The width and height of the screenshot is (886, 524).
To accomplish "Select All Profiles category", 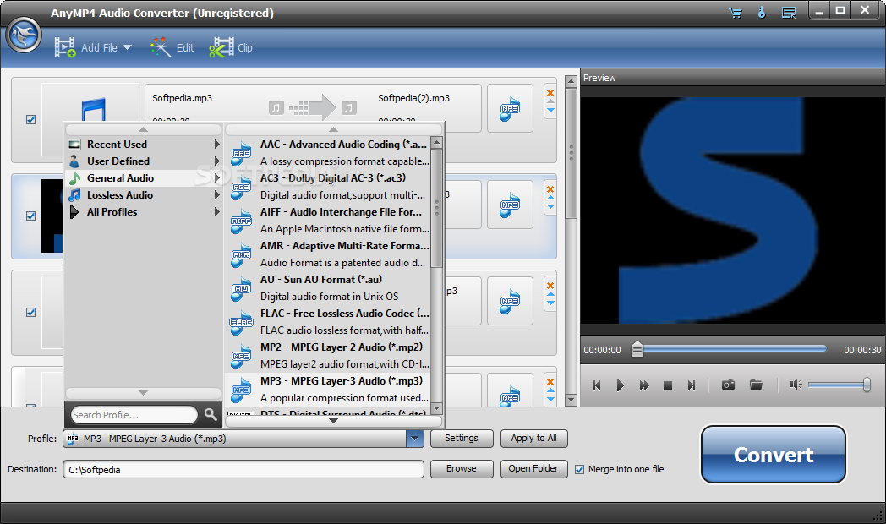I will click(x=144, y=212).
